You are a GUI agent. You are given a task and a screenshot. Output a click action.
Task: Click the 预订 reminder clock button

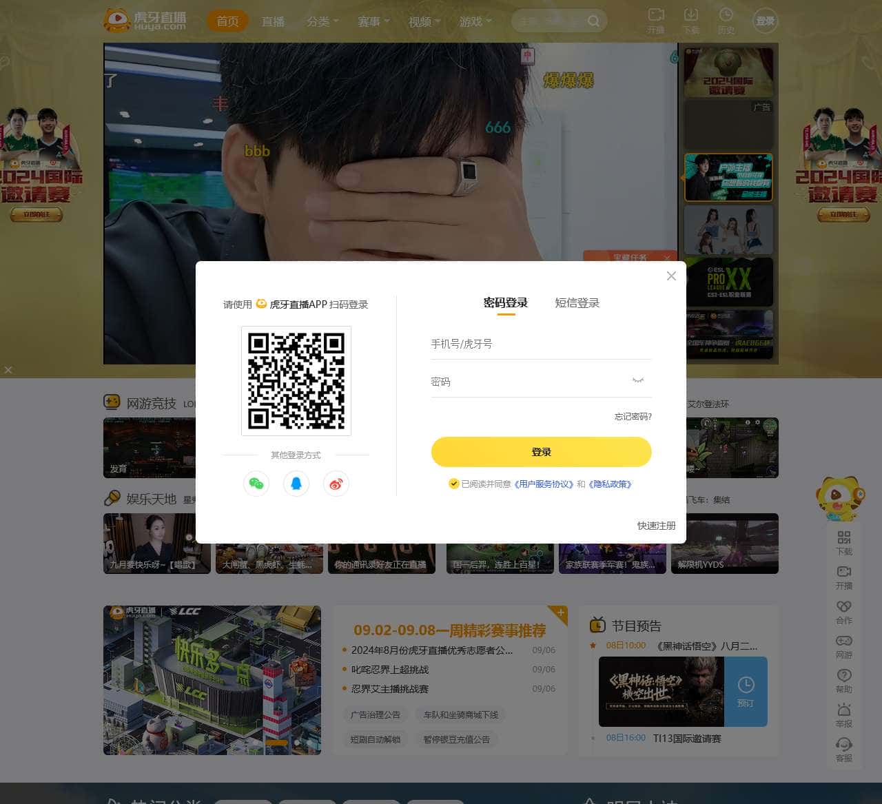tap(746, 691)
